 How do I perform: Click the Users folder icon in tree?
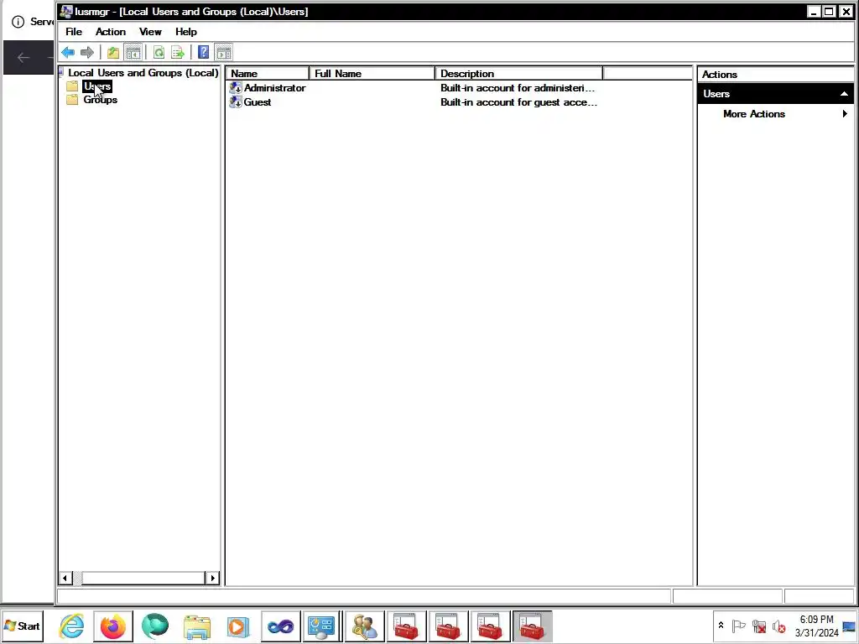[x=72, y=86]
